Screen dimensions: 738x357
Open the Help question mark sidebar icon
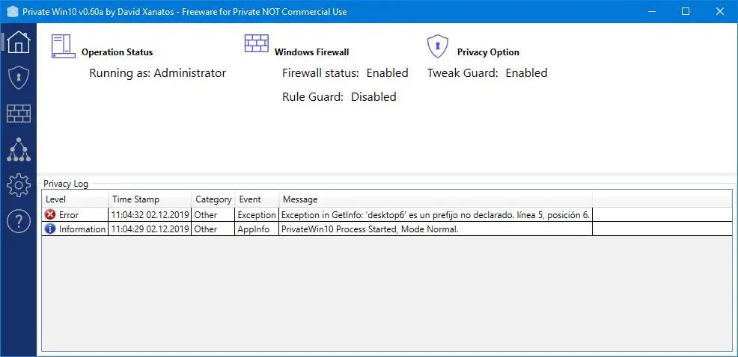click(x=19, y=221)
